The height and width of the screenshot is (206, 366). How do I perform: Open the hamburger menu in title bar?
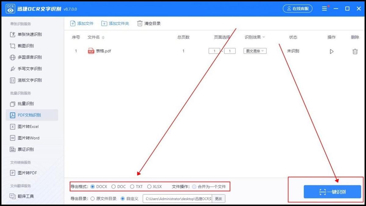click(324, 9)
